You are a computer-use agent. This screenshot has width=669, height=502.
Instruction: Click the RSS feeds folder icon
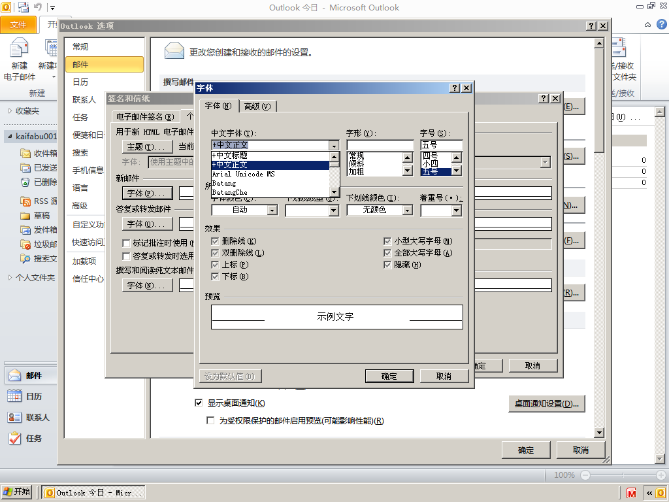[x=25, y=201]
